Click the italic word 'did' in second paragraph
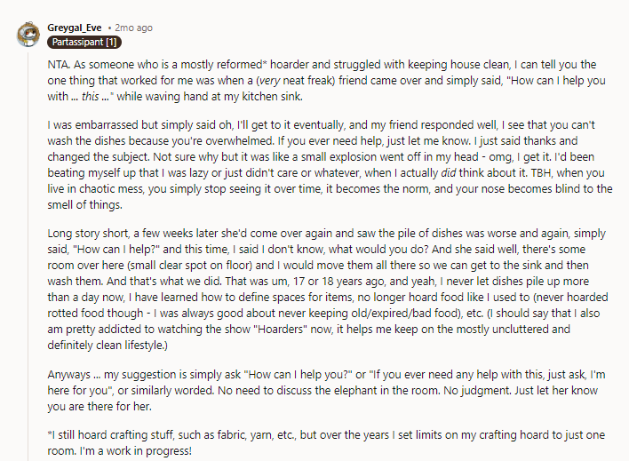The height and width of the screenshot is (461, 629). tap(448, 173)
